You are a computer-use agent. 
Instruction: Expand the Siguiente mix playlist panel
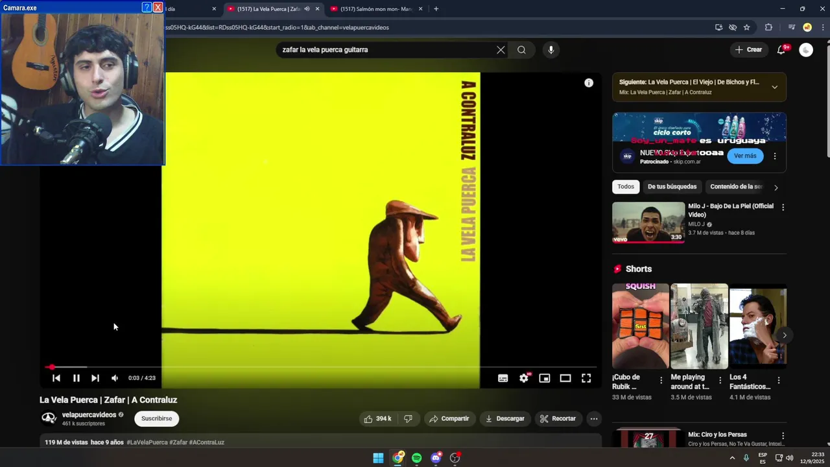[x=774, y=87]
